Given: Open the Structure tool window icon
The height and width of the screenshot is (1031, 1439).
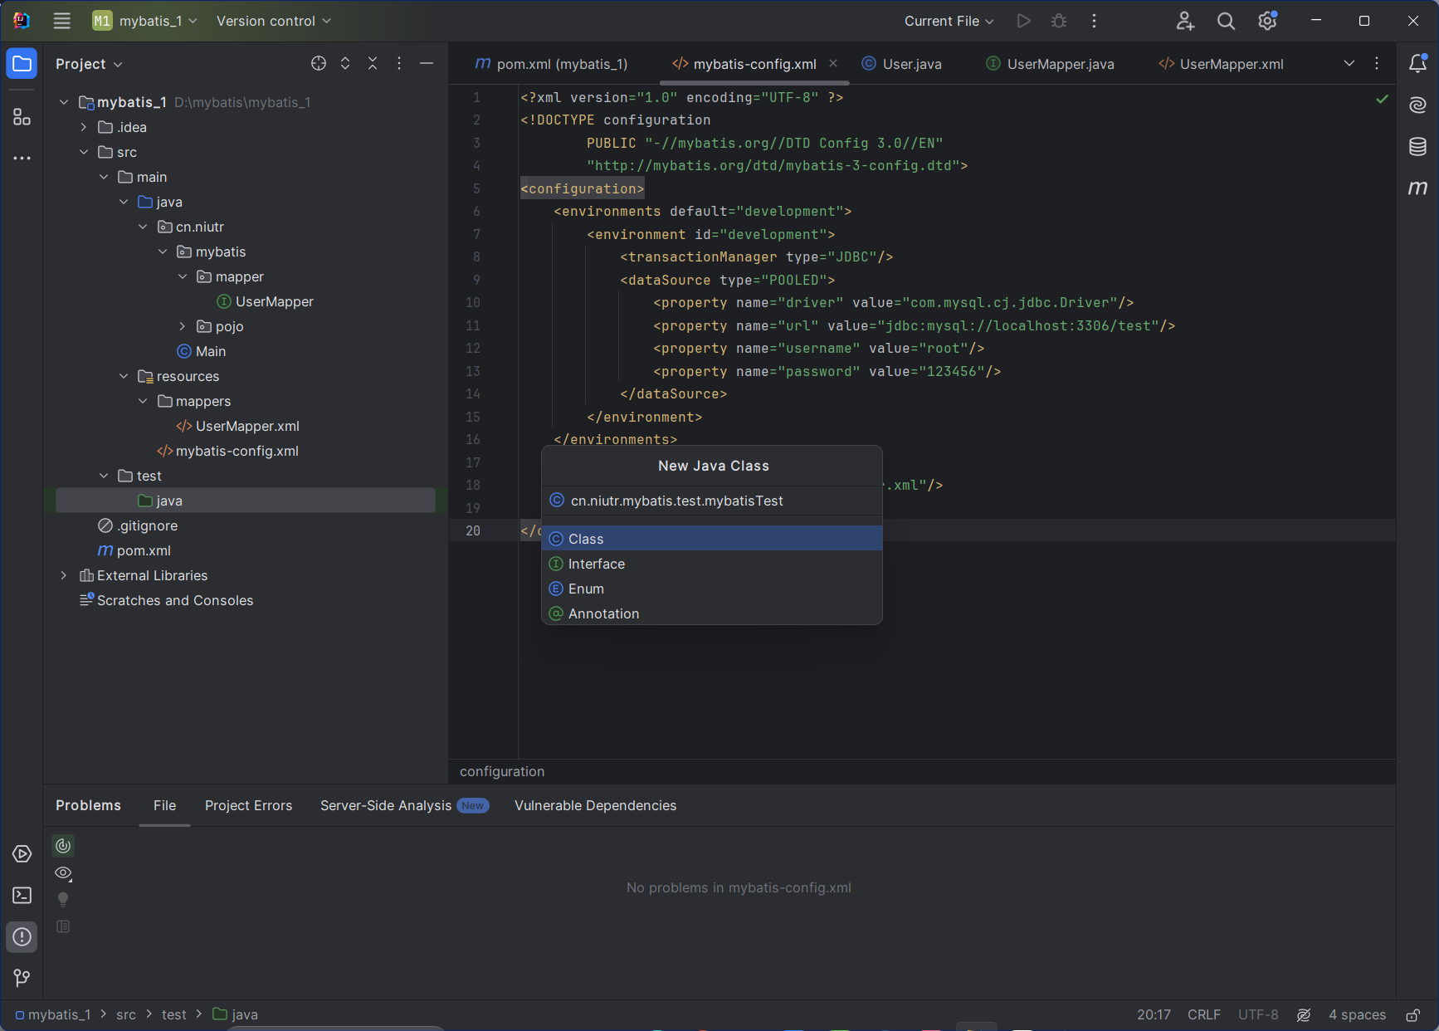Looking at the screenshot, I should 22,117.
